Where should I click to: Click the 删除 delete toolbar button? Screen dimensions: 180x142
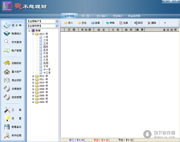pyautogui.click(x=152, y=23)
